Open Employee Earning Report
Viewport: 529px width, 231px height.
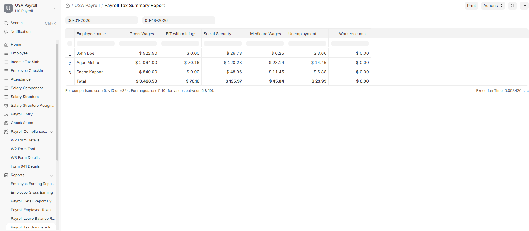(33, 184)
